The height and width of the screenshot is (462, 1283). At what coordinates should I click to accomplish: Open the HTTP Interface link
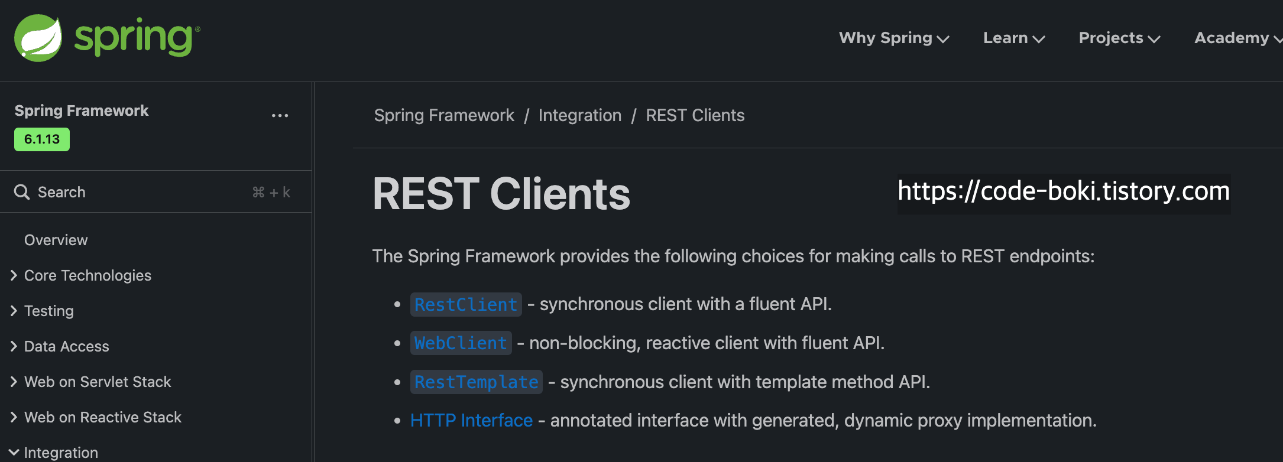click(471, 420)
